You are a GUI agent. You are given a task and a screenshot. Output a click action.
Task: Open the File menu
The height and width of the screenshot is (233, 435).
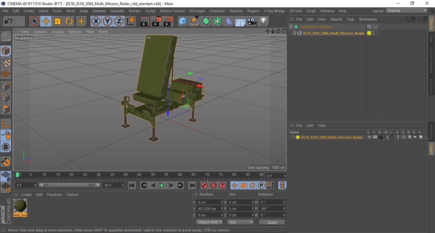point(5,11)
